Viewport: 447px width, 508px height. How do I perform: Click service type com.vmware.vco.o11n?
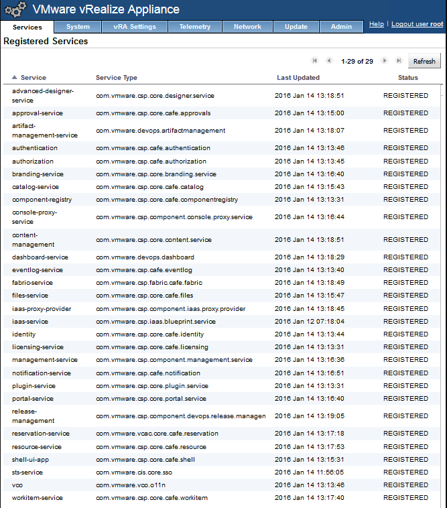click(x=131, y=485)
